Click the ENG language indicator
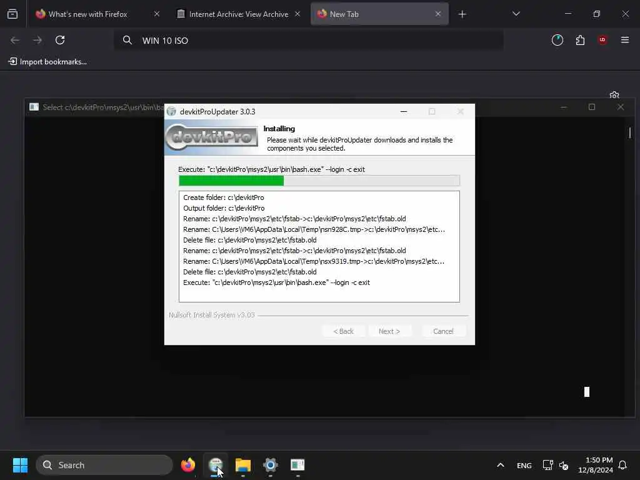 click(x=524, y=465)
